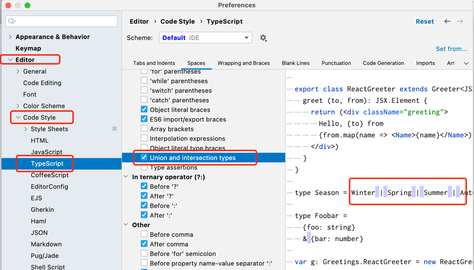Enable Before 'for' semicolon
474x270 pixels.
click(x=144, y=253)
